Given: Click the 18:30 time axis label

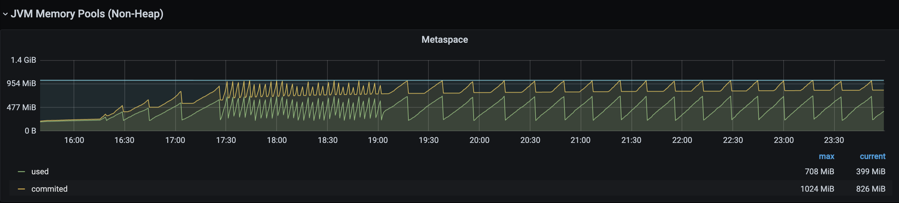Looking at the screenshot, I should coord(327,140).
